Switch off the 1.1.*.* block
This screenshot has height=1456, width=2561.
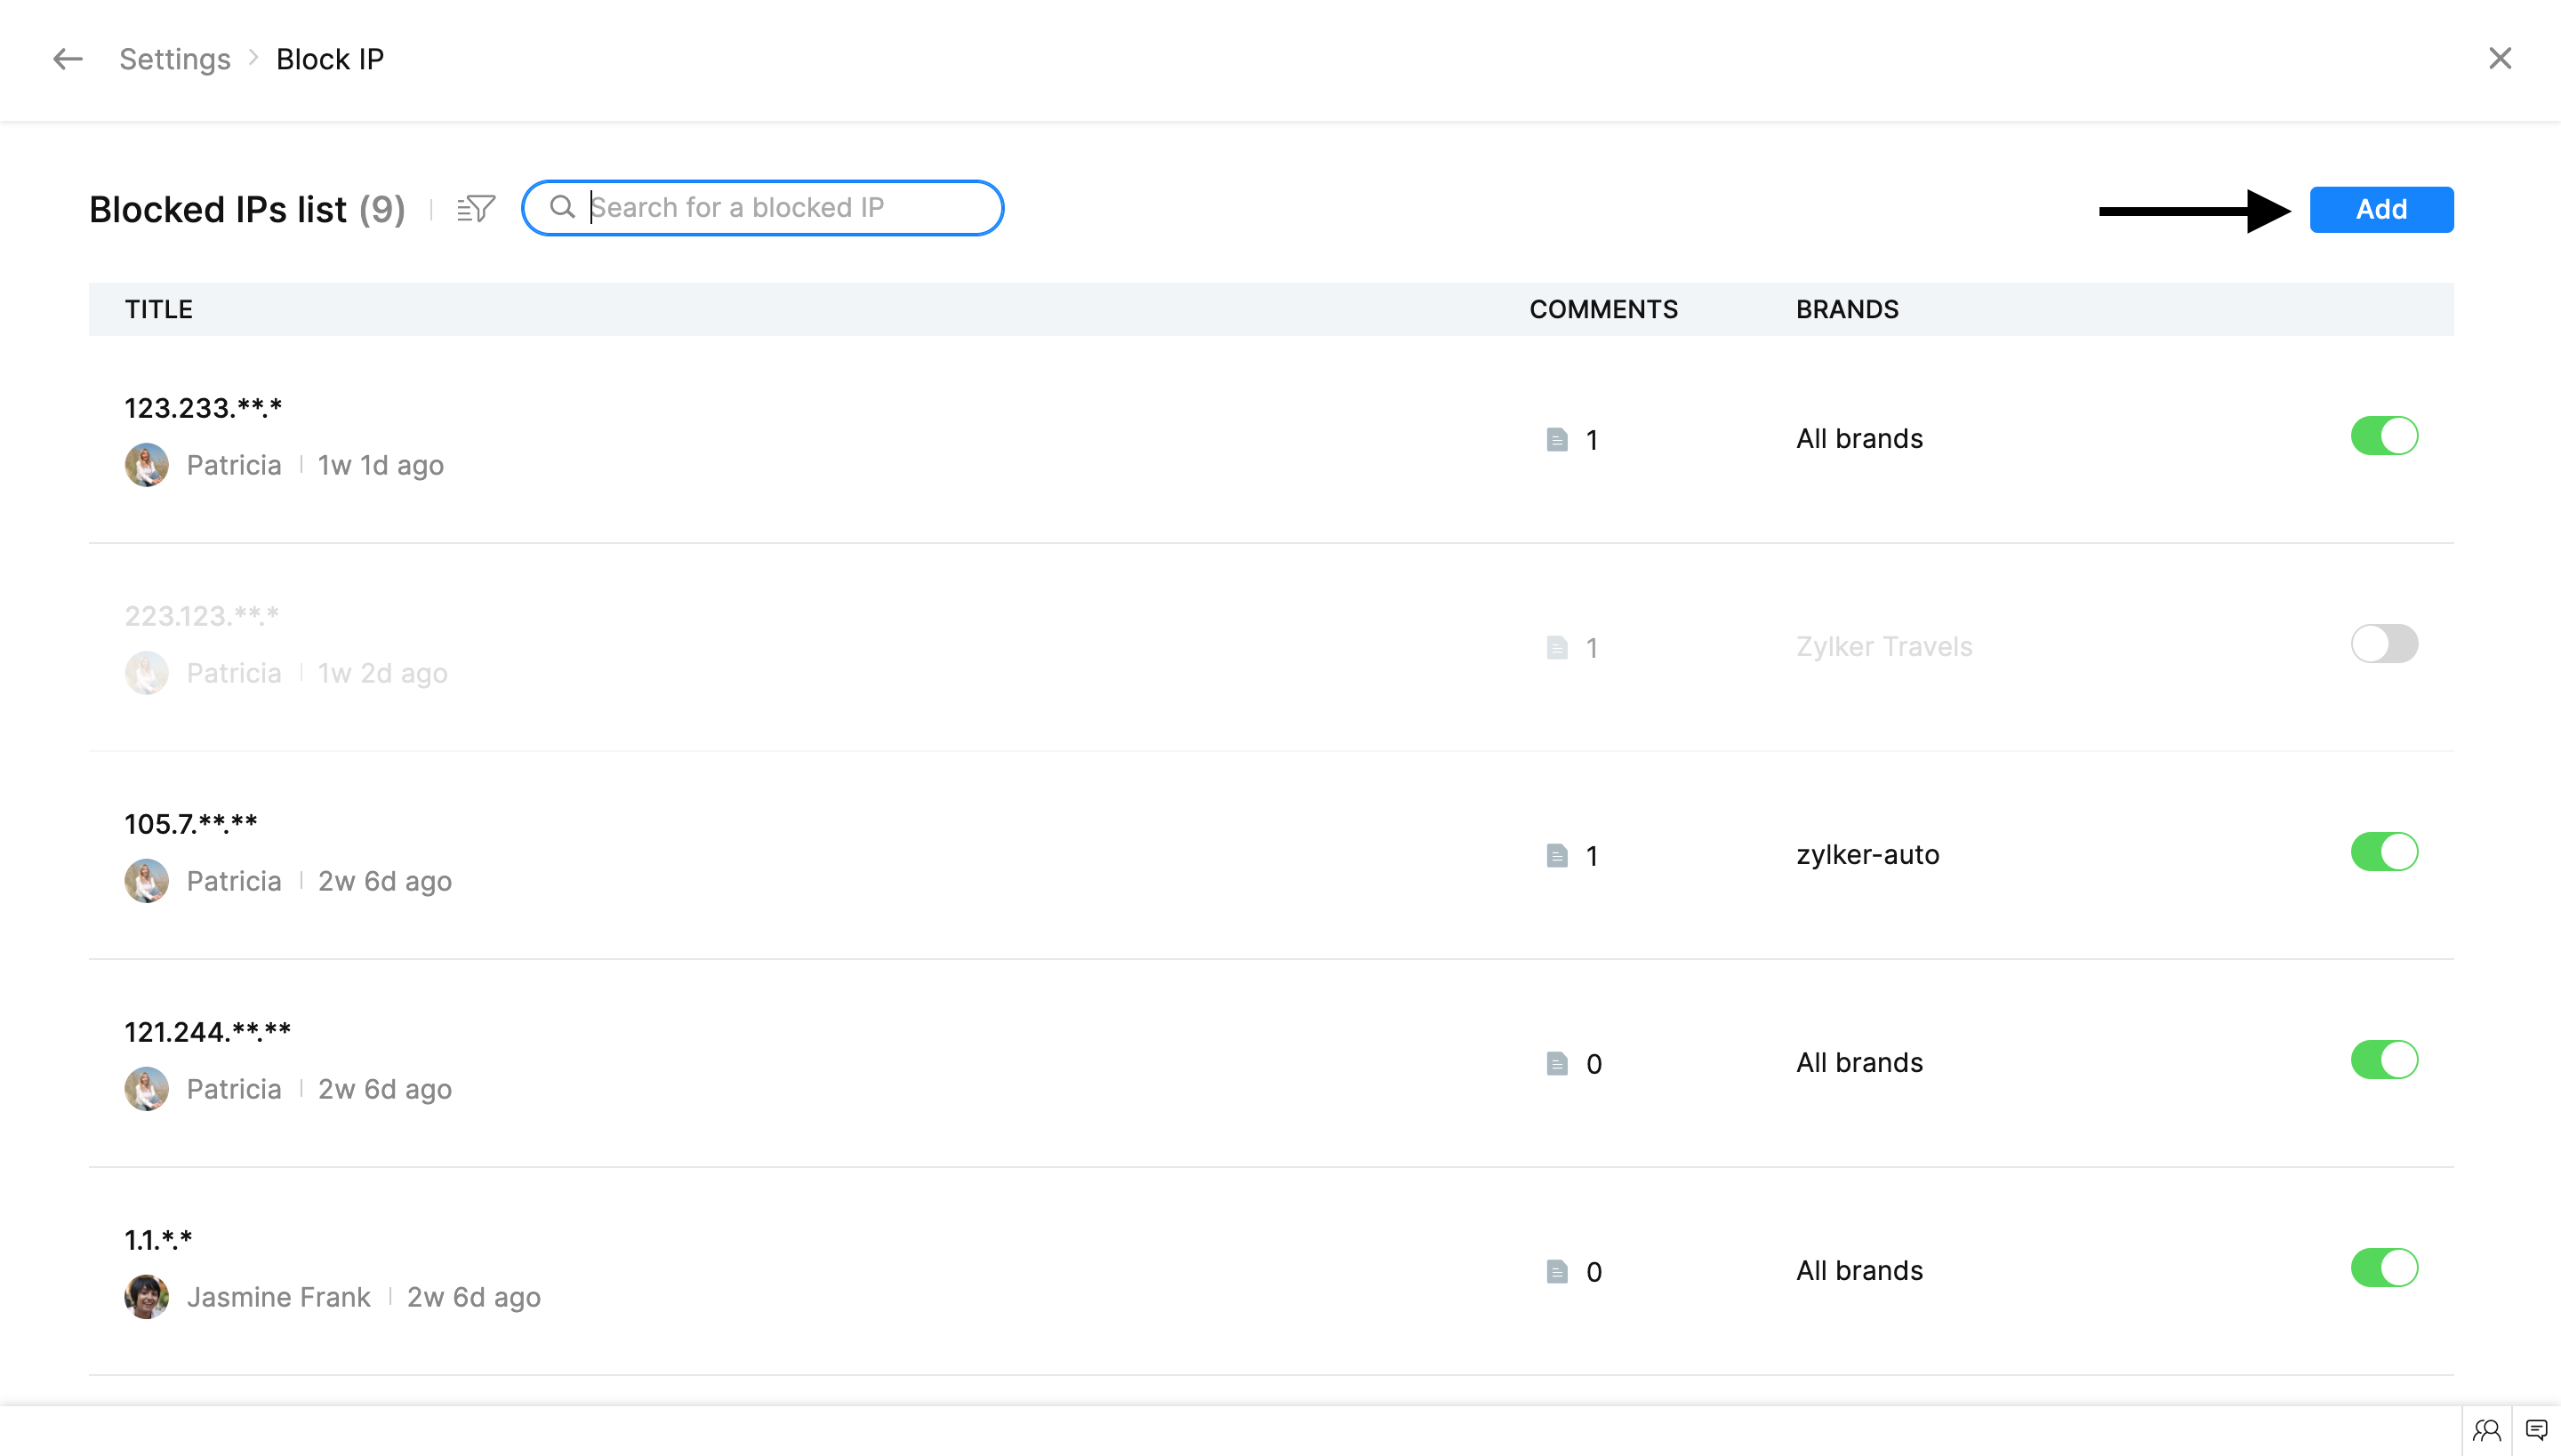[x=2384, y=1268]
